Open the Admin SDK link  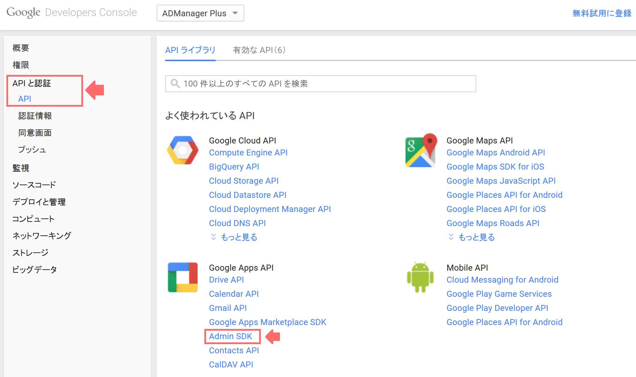pos(232,336)
